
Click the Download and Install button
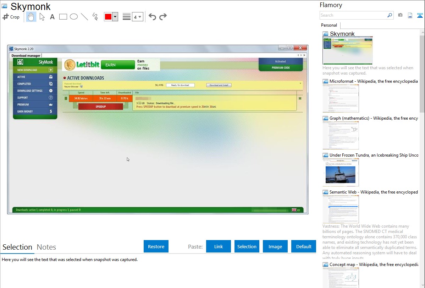tap(219, 85)
